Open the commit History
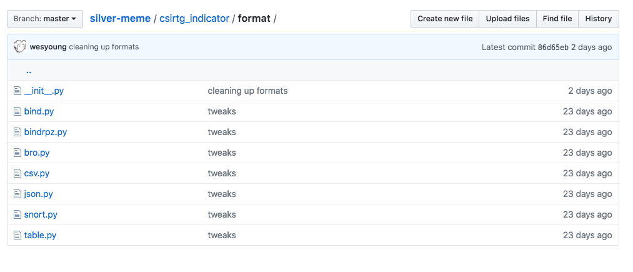The height and width of the screenshot is (272, 633). (x=598, y=19)
